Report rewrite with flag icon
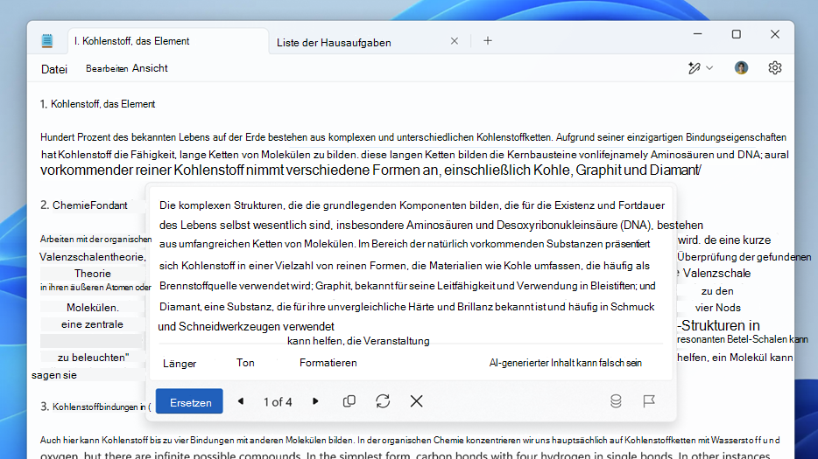 (x=649, y=401)
